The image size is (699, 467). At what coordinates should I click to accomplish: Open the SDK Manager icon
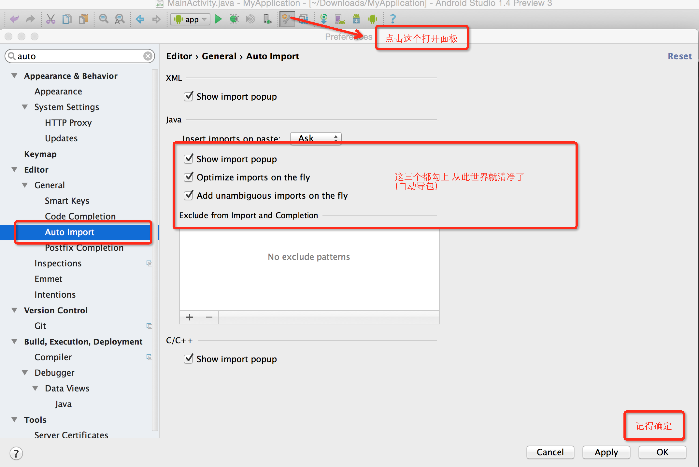click(356, 19)
